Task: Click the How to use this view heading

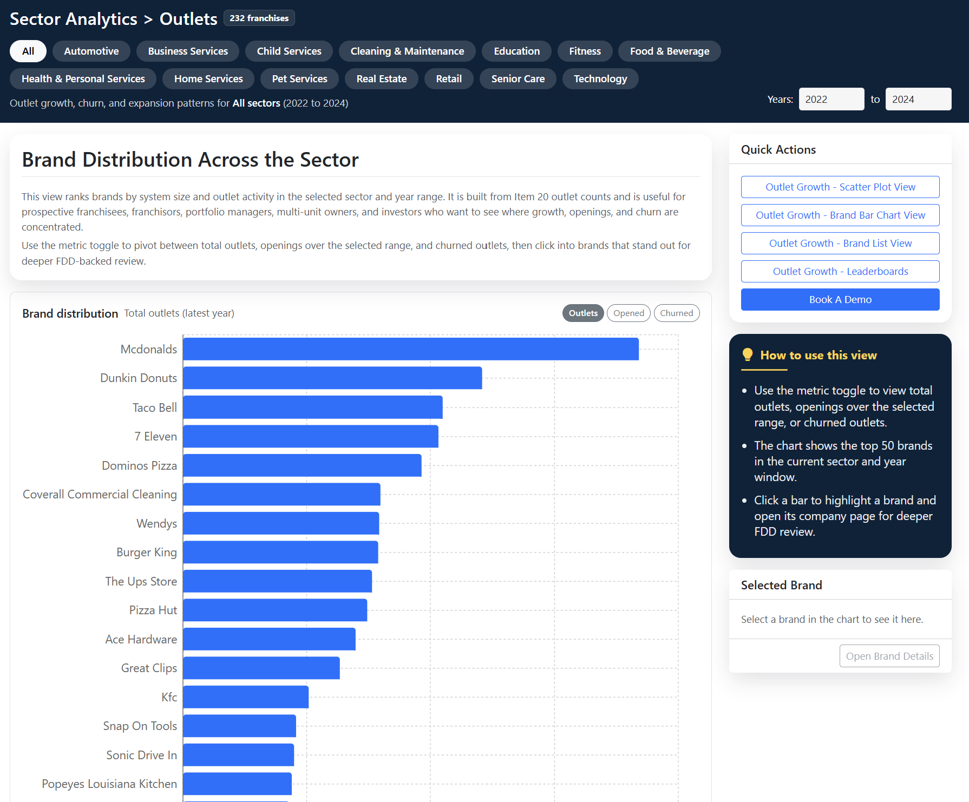Action: [x=818, y=356]
